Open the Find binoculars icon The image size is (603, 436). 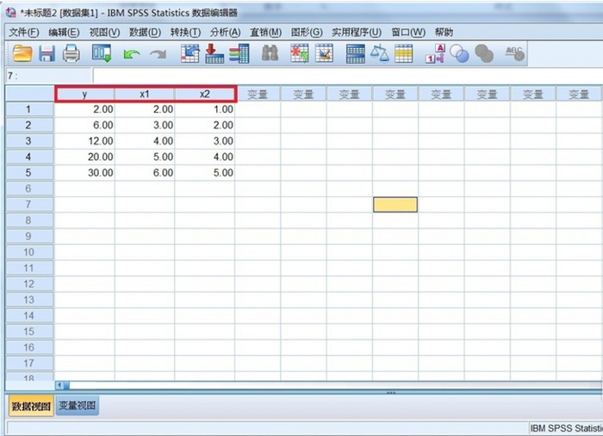[270, 53]
